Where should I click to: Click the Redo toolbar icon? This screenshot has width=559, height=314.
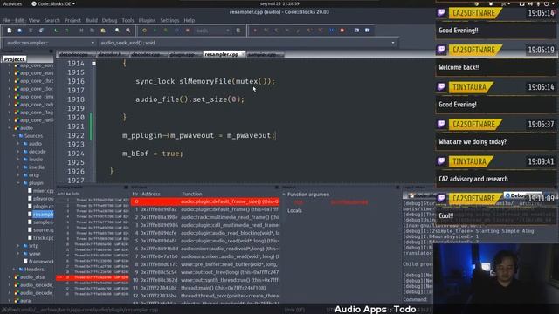point(66,31)
